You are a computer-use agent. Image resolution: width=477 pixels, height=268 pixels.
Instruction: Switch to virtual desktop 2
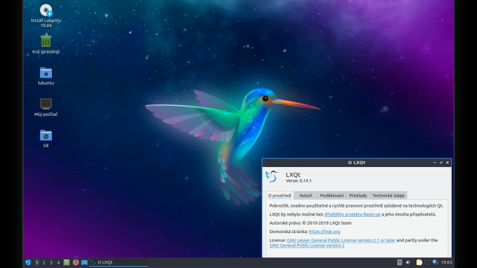pos(44,262)
